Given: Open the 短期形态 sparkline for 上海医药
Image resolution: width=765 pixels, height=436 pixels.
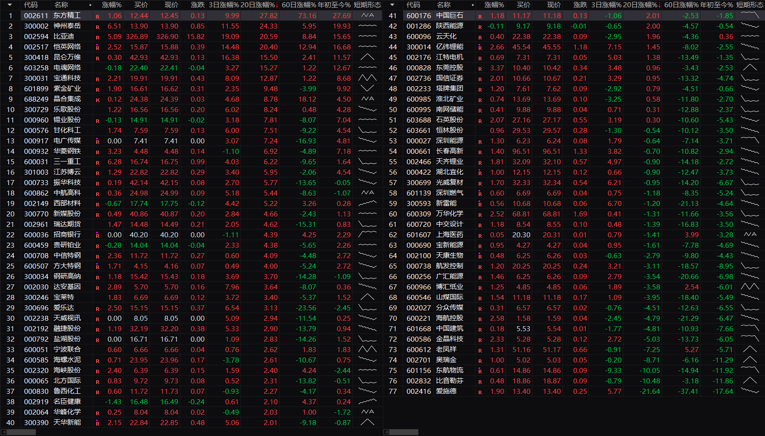Looking at the screenshot, I should pos(750,235).
